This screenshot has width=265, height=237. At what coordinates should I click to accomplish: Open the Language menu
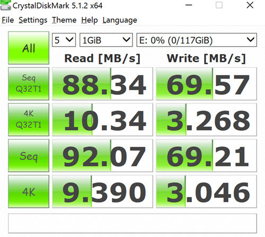[120, 20]
